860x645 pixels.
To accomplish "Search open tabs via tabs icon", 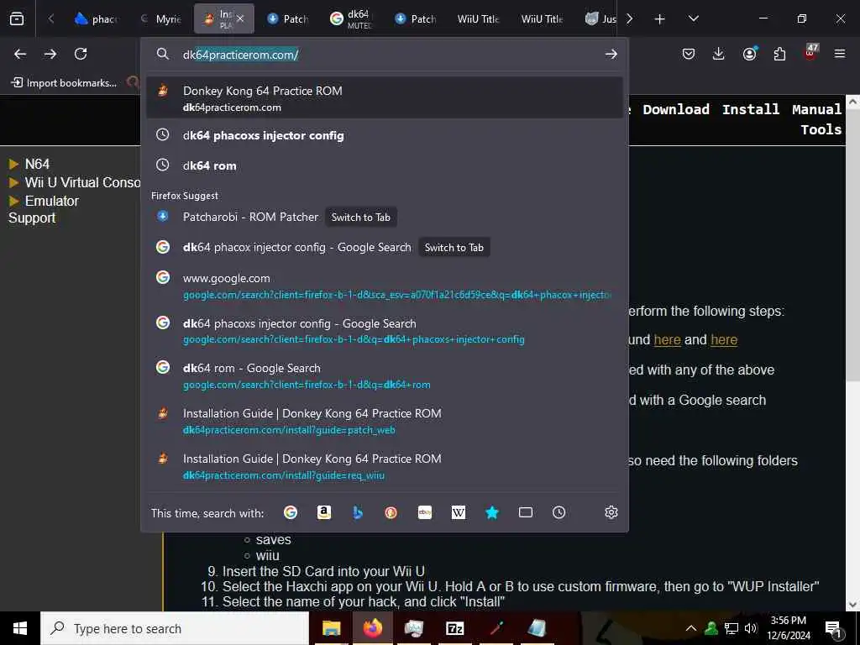I will coord(526,512).
